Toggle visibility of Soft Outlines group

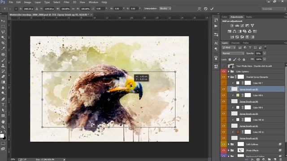pyautogui.click(x=223, y=144)
